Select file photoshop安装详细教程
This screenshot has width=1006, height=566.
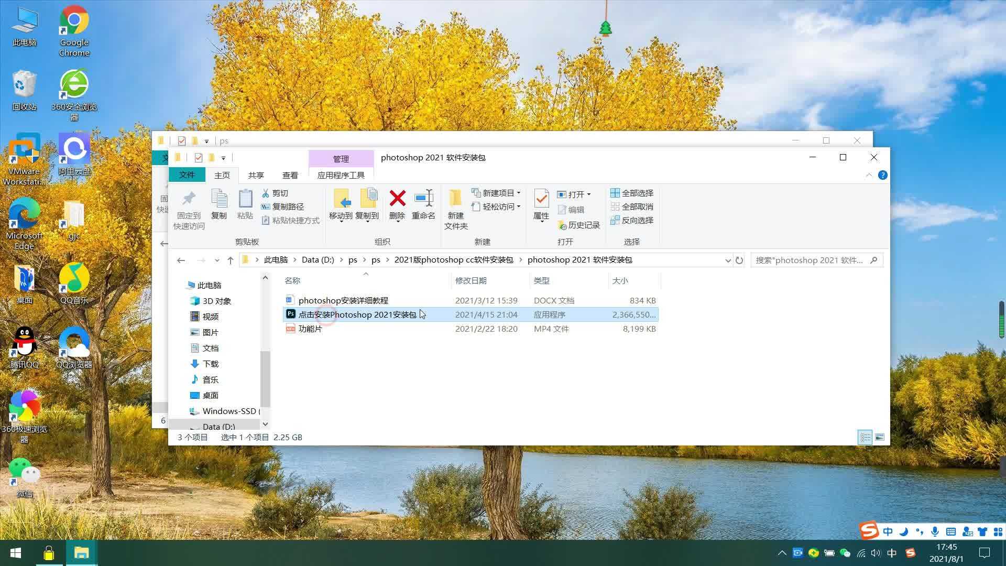click(343, 300)
